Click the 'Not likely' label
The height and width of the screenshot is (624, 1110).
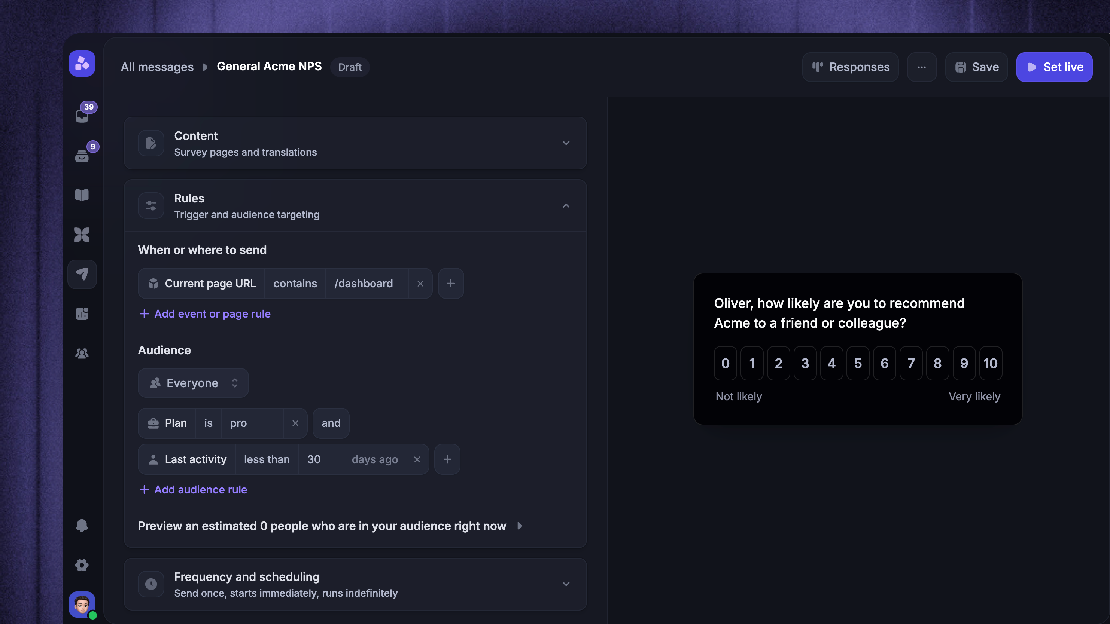click(739, 397)
